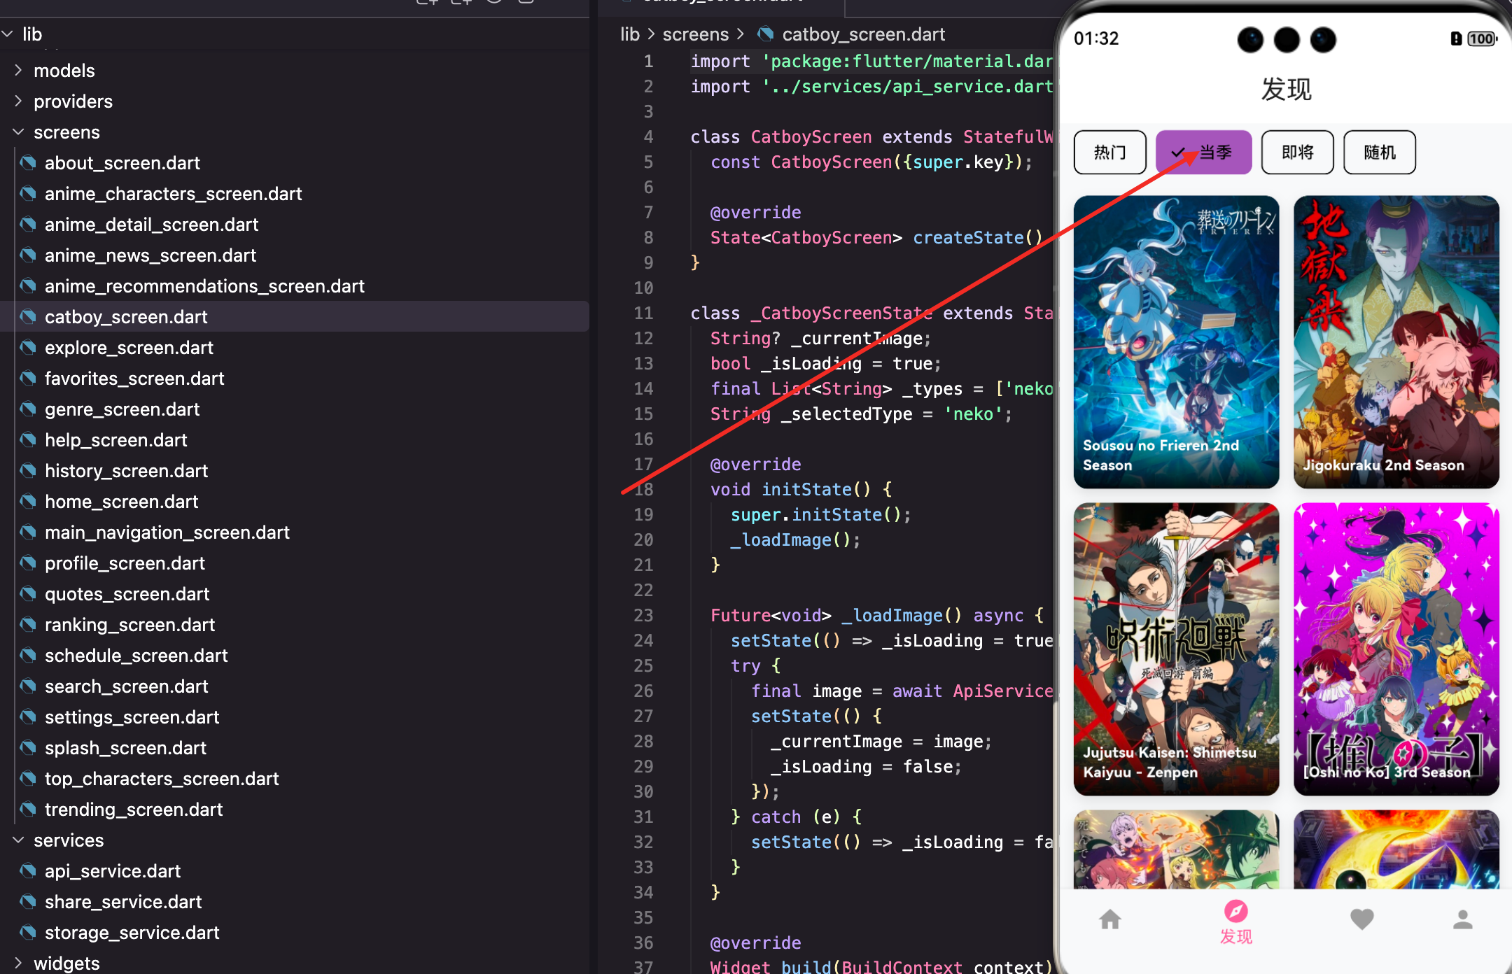The image size is (1512, 974).
Task: Place cursor on the initState() code line
Action: pos(801,490)
